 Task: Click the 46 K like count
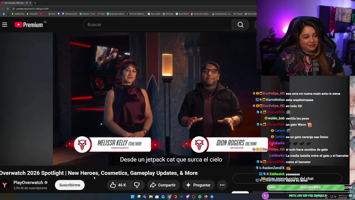coord(122,185)
